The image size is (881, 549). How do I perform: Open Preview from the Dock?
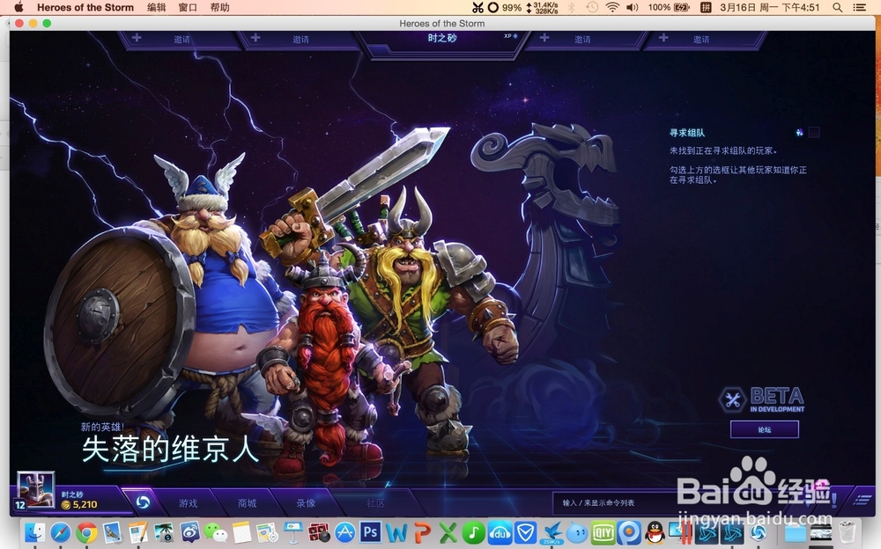113,532
